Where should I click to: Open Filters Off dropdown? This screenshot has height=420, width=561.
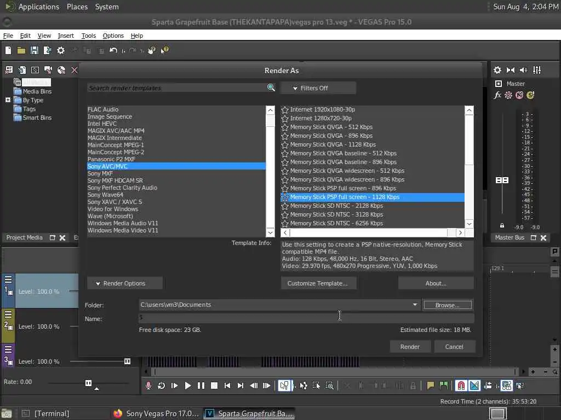(318, 88)
